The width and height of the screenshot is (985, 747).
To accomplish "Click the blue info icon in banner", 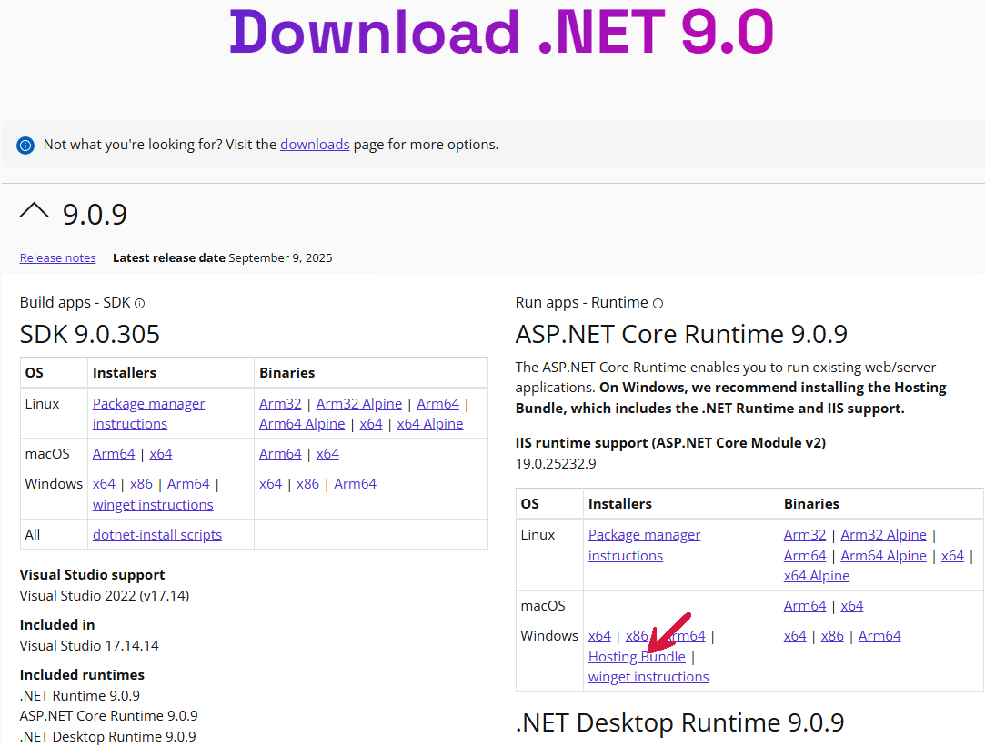I will [x=25, y=146].
